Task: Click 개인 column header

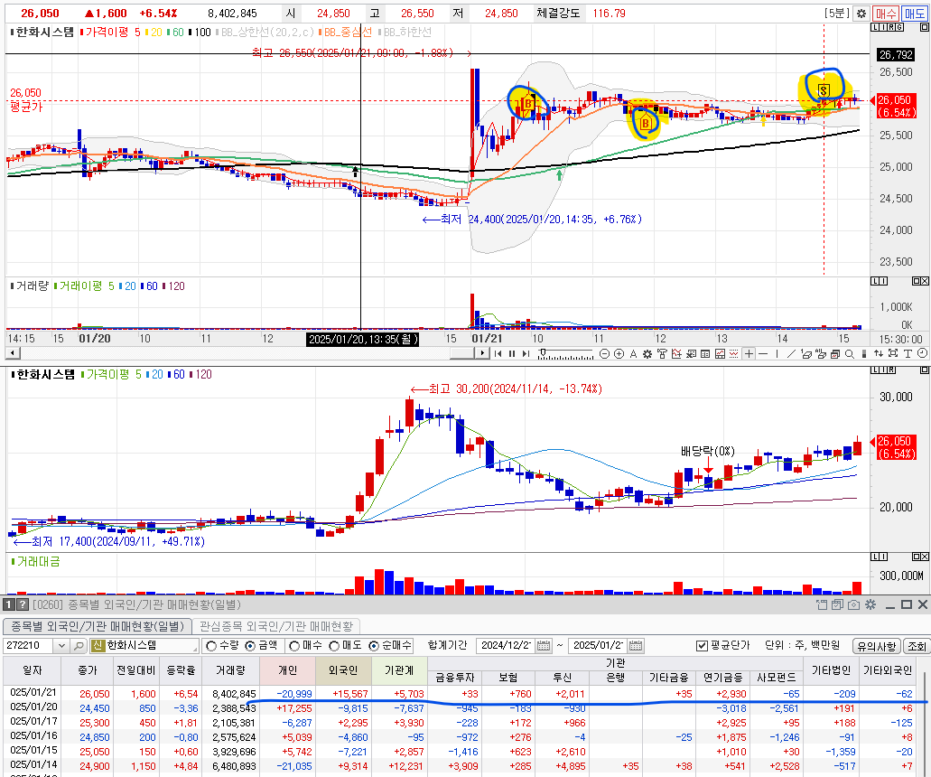Action: click(x=287, y=670)
